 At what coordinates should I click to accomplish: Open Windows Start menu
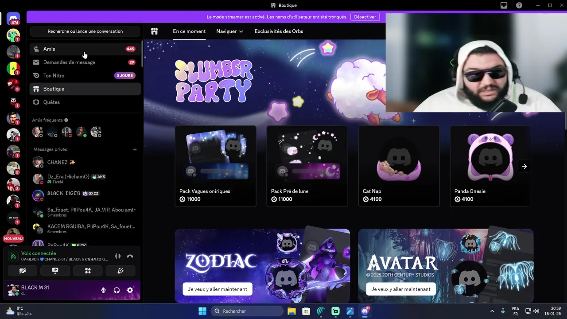(x=202, y=311)
